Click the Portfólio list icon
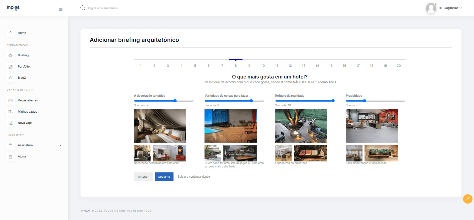 point(10,67)
